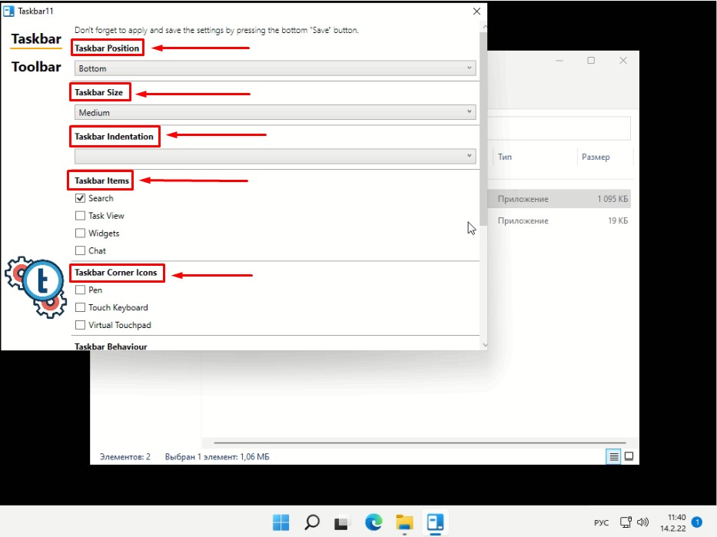
Task: Expand the Taskbar Size dropdown
Action: pos(275,112)
